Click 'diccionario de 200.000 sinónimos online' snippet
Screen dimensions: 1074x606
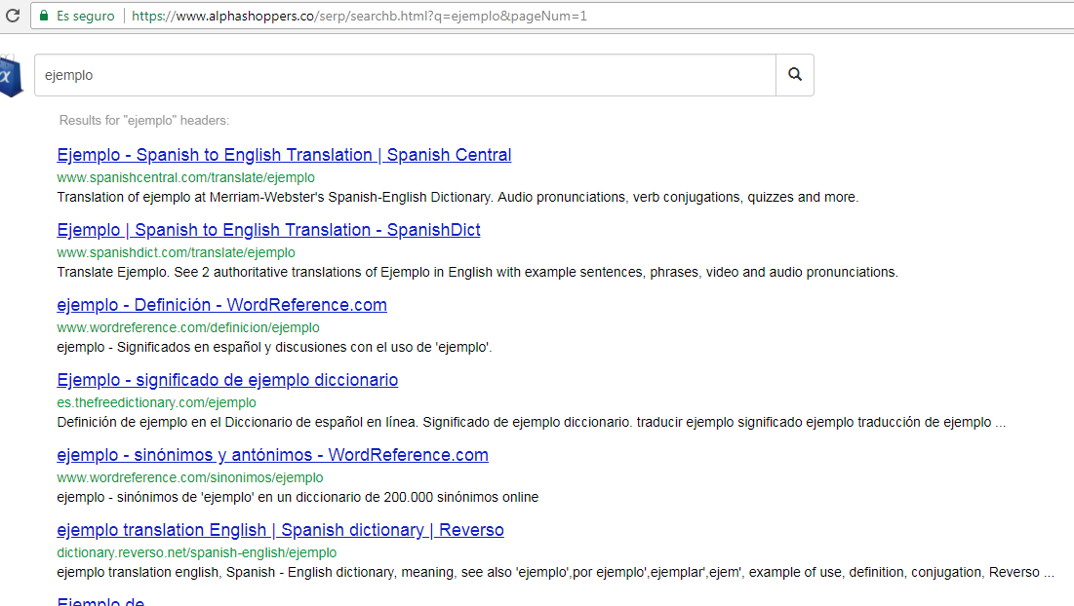coord(298,497)
